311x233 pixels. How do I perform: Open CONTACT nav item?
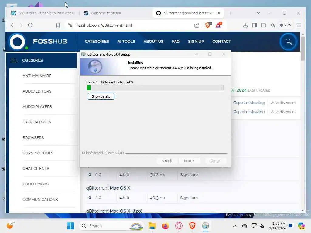(x=221, y=41)
